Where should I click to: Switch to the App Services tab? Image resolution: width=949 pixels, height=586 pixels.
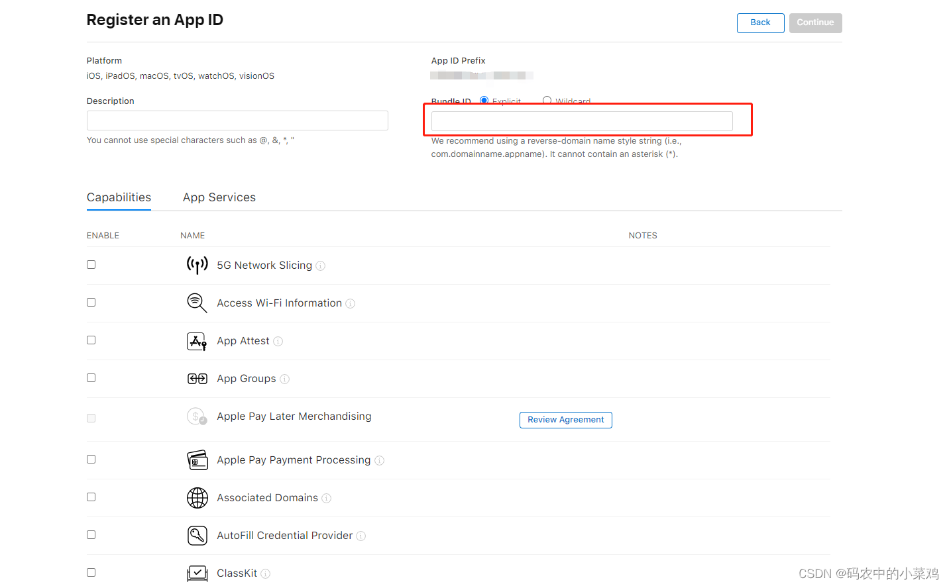219,197
